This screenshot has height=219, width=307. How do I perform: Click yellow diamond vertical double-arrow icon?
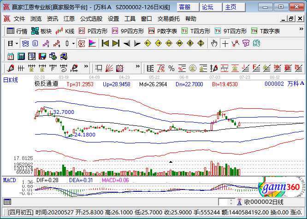[201, 43]
